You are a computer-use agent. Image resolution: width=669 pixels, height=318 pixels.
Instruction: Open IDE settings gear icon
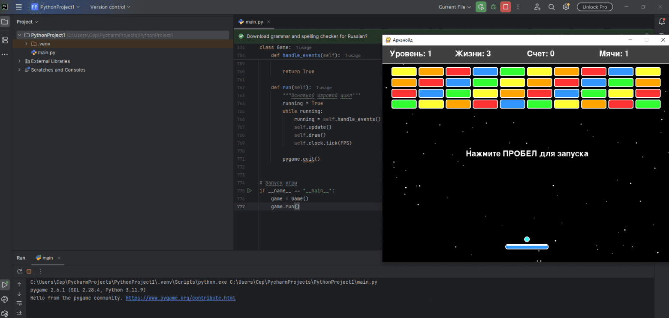(x=566, y=7)
